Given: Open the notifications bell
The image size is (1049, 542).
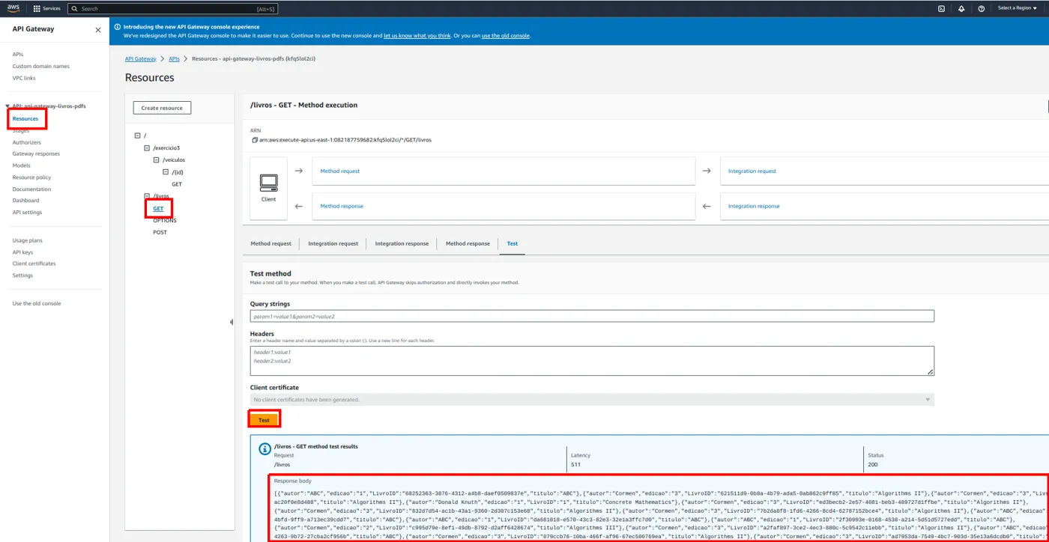Looking at the screenshot, I should tap(961, 8).
